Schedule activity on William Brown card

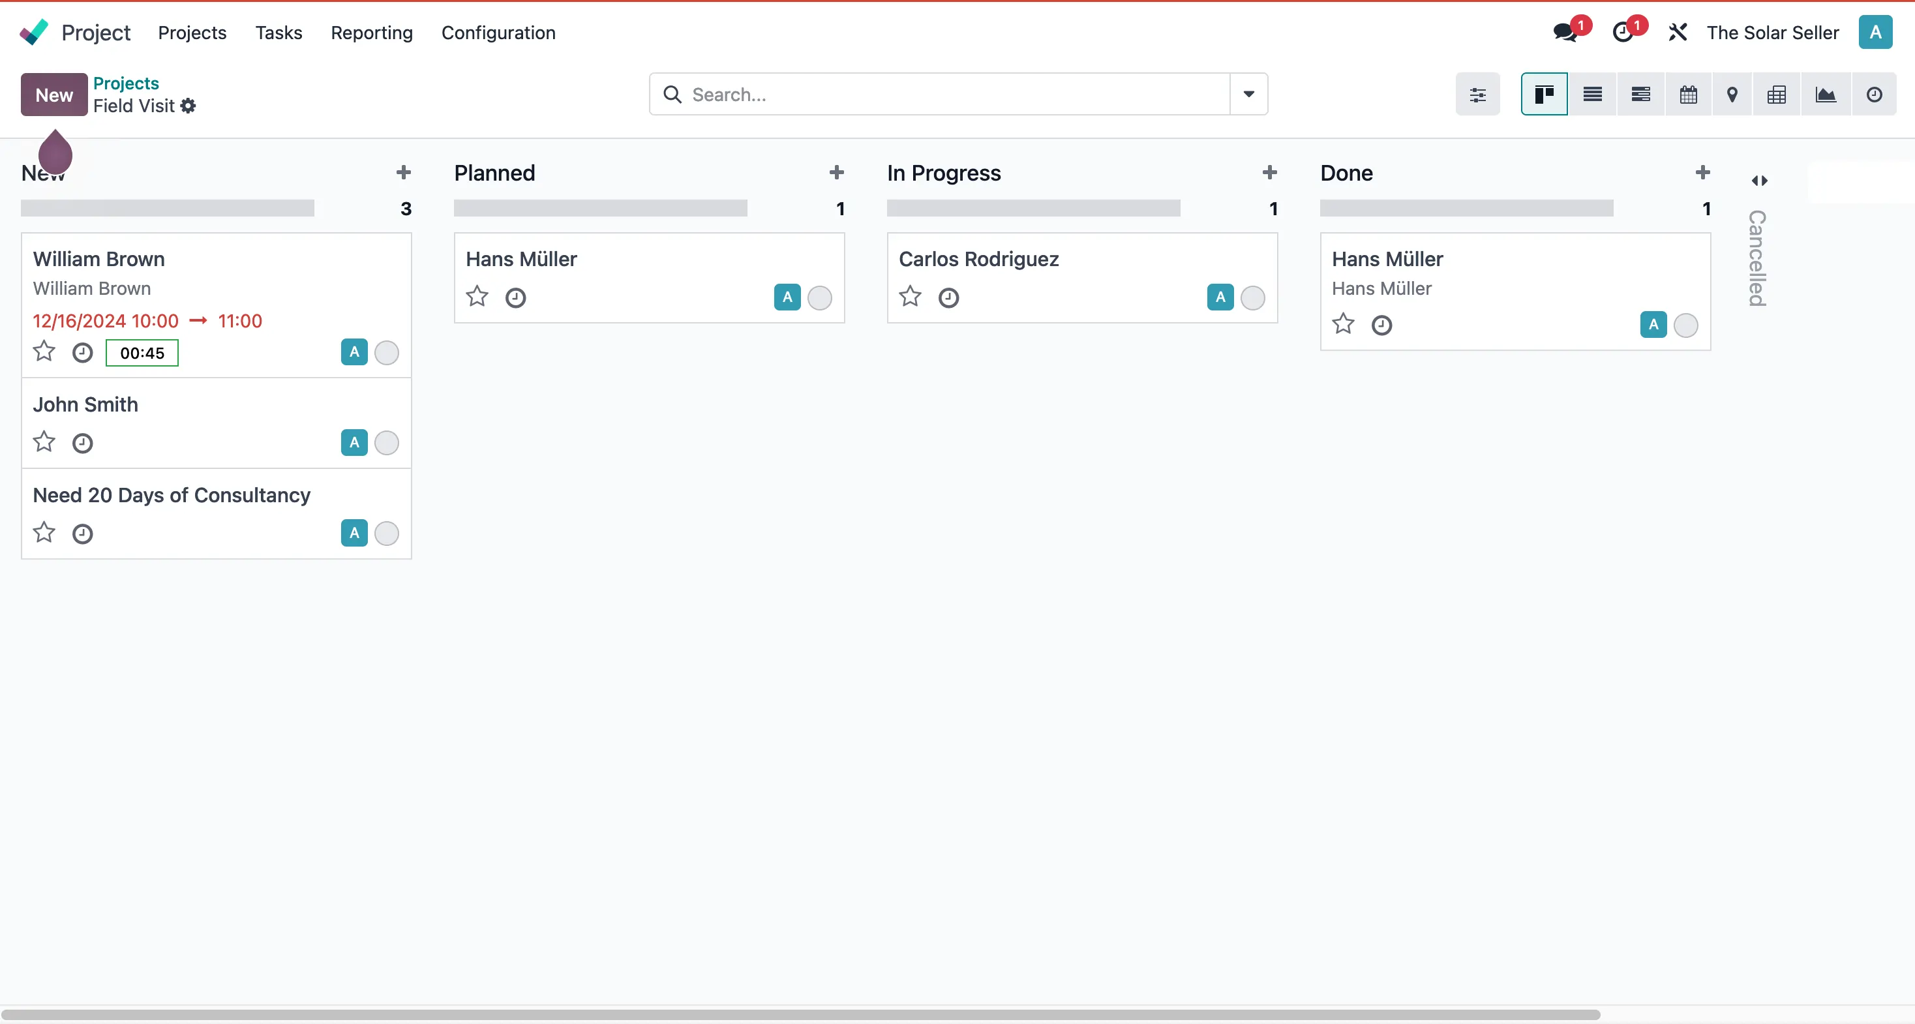(x=83, y=352)
